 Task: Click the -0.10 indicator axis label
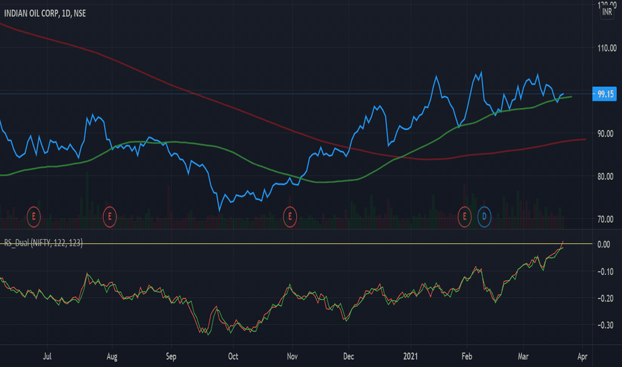[x=604, y=272]
